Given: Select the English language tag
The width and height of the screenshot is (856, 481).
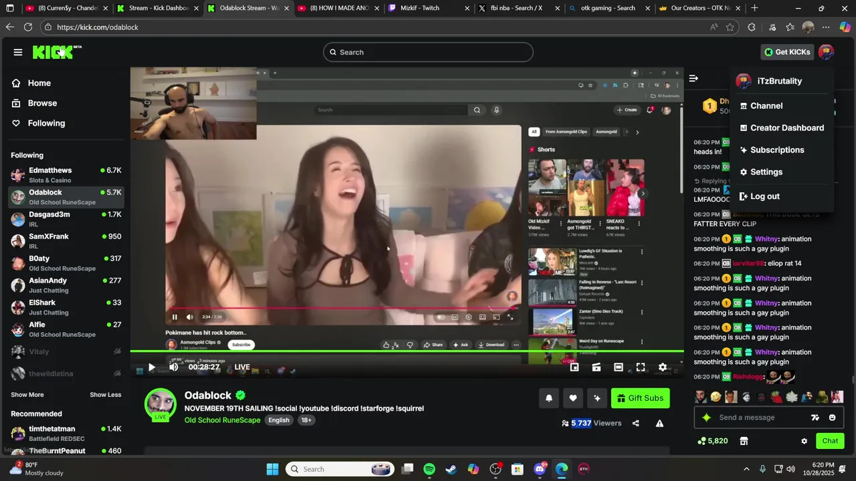Looking at the screenshot, I should pyautogui.click(x=279, y=420).
